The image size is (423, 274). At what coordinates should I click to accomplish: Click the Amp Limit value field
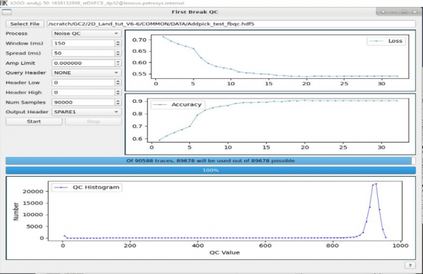coord(83,63)
